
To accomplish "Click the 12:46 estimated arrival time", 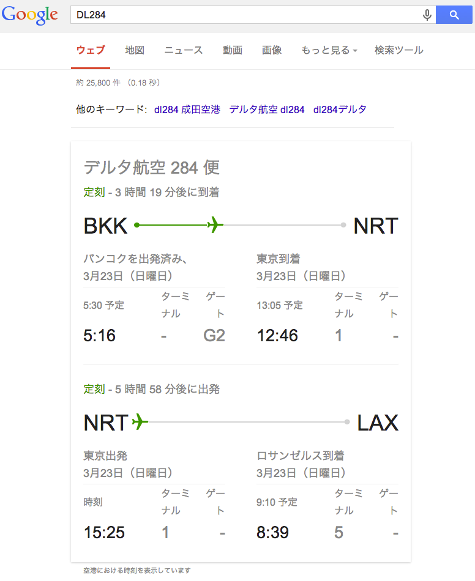I will [277, 336].
